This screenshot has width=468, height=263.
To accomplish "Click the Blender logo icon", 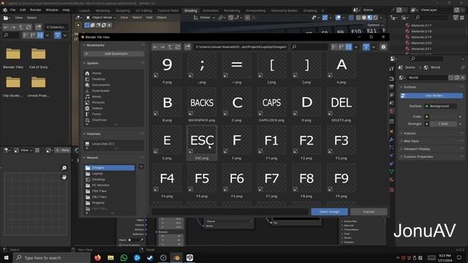I will click(5, 9).
